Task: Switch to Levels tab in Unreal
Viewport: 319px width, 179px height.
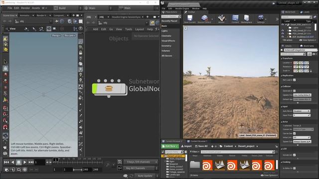Action: pos(305,12)
